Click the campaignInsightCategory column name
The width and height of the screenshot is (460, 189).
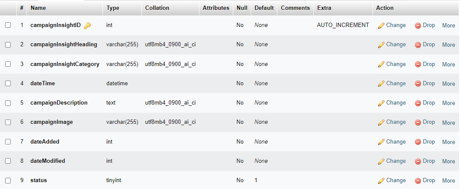point(65,64)
